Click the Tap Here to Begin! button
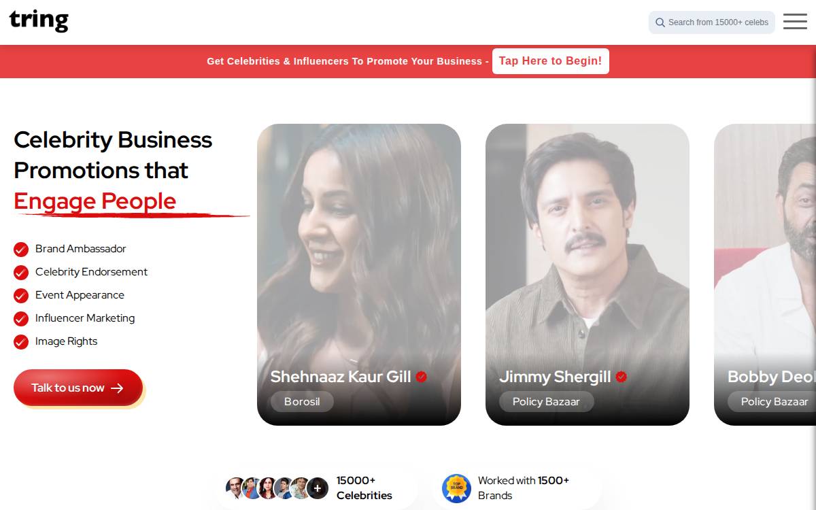Image resolution: width=816 pixels, height=510 pixels. pyautogui.click(x=550, y=61)
